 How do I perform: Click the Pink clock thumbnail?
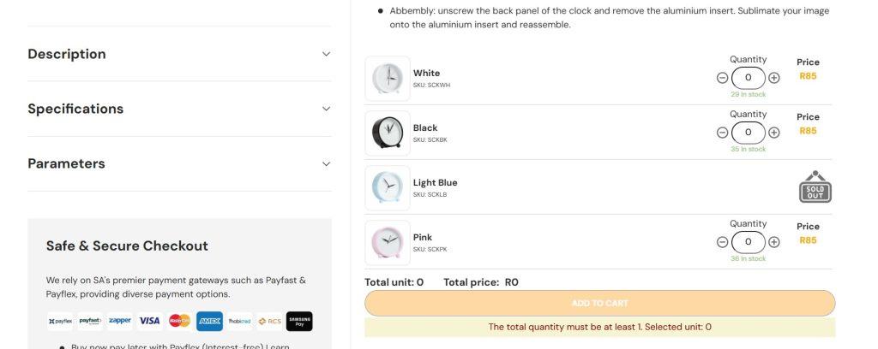[x=387, y=242]
